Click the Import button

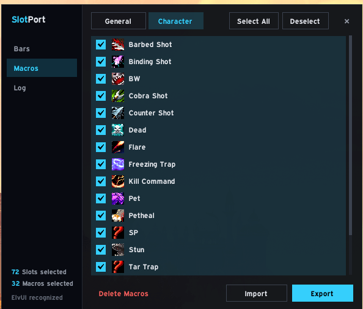point(257,293)
